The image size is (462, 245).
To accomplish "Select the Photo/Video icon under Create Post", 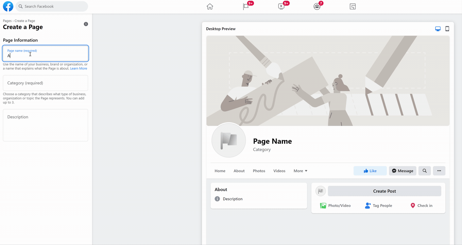I will [x=323, y=206].
